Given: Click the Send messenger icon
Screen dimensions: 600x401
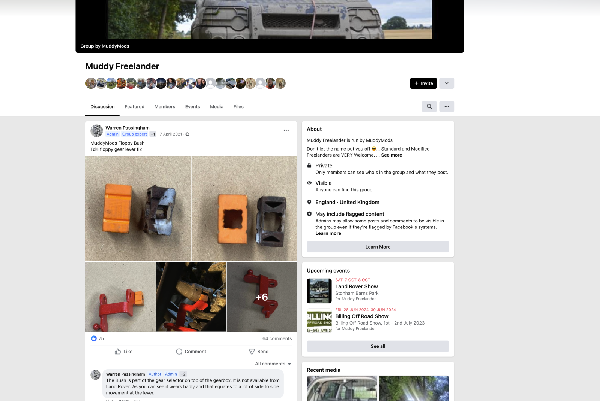Looking at the screenshot, I should (x=252, y=352).
